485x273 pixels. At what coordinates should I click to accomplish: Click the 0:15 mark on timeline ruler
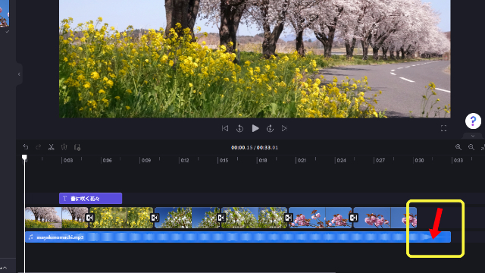224,160
